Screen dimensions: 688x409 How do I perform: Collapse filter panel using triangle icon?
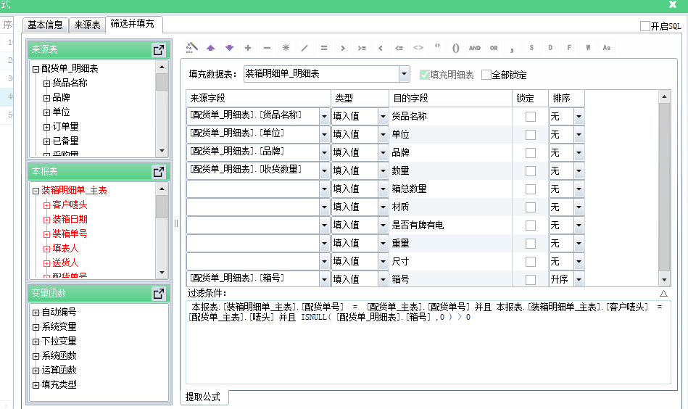pos(663,294)
